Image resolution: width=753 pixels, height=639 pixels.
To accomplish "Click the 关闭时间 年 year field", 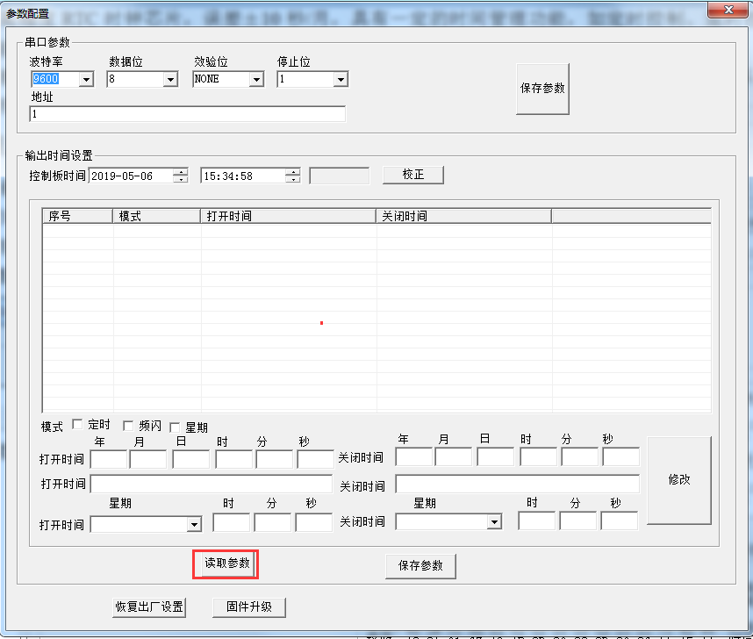I will pyautogui.click(x=414, y=457).
